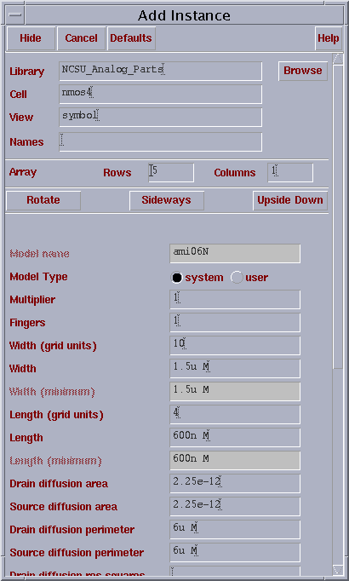The height and width of the screenshot is (581, 349).
Task: Click the Array label
Action: coord(23,172)
